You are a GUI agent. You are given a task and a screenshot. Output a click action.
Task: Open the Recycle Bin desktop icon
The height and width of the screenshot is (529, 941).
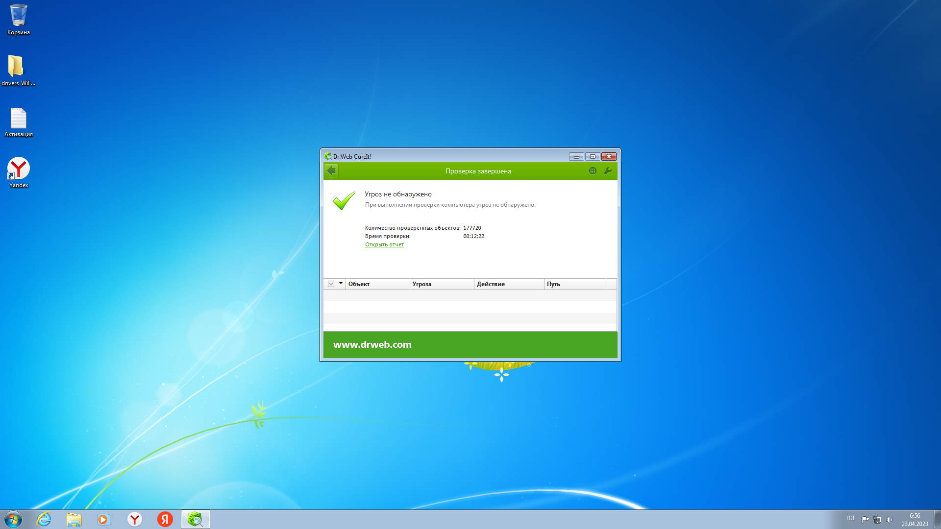tap(19, 20)
